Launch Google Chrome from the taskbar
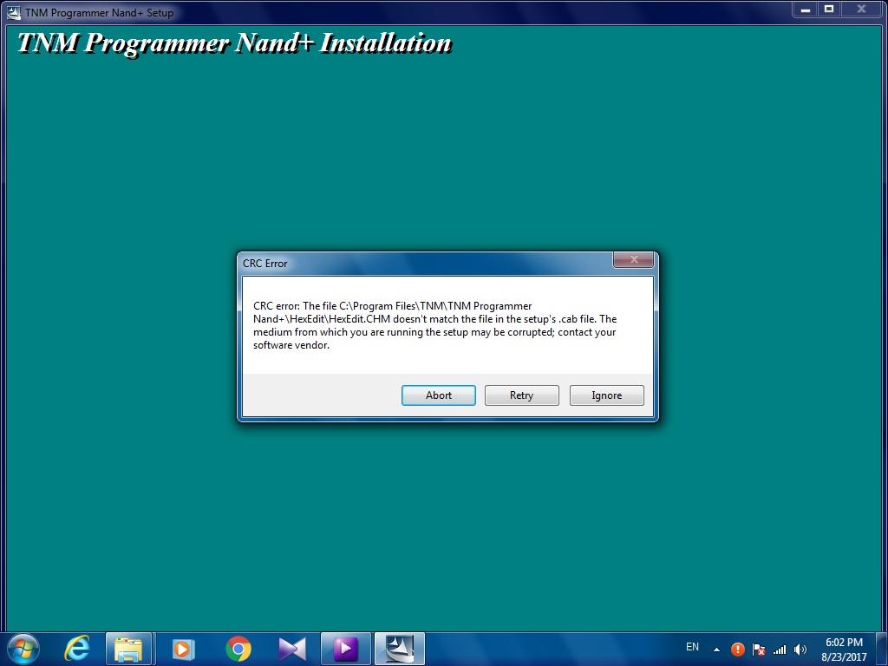Viewport: 888px width, 666px height. (238, 649)
